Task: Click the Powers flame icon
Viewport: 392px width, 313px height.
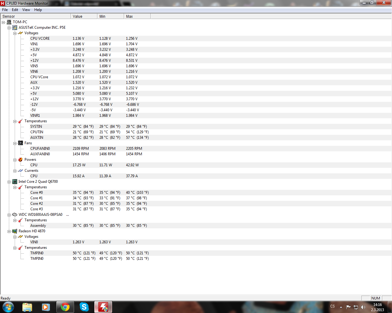Action: 21,160
